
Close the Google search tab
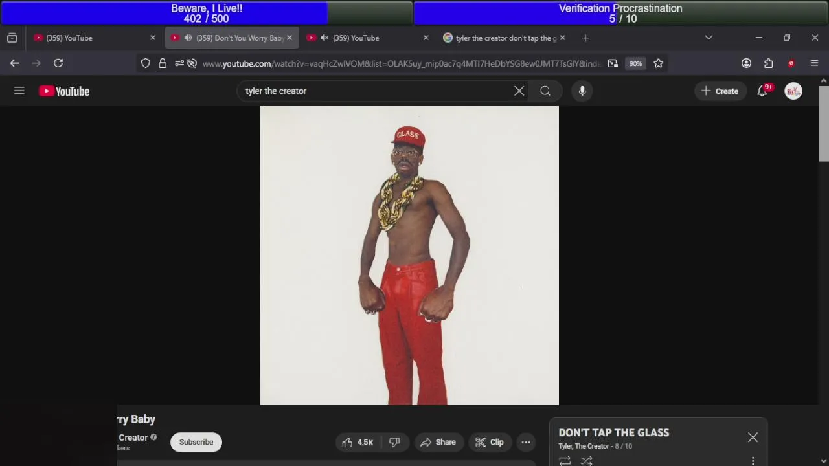[562, 38]
